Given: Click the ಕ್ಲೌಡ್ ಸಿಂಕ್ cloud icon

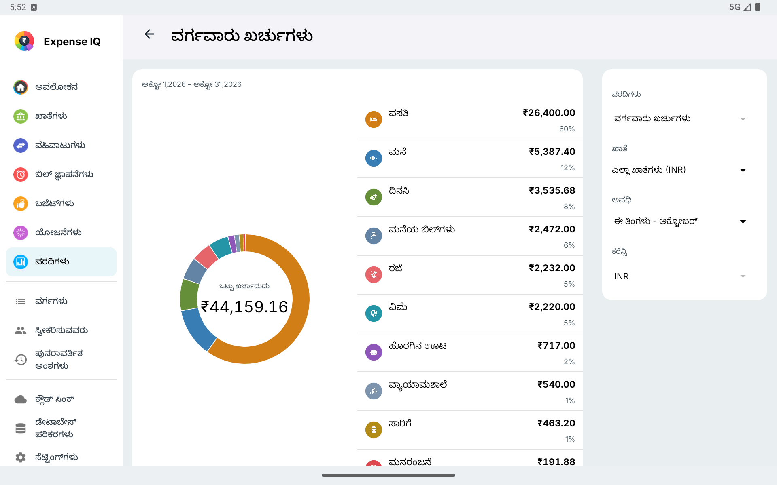Looking at the screenshot, I should (21, 399).
